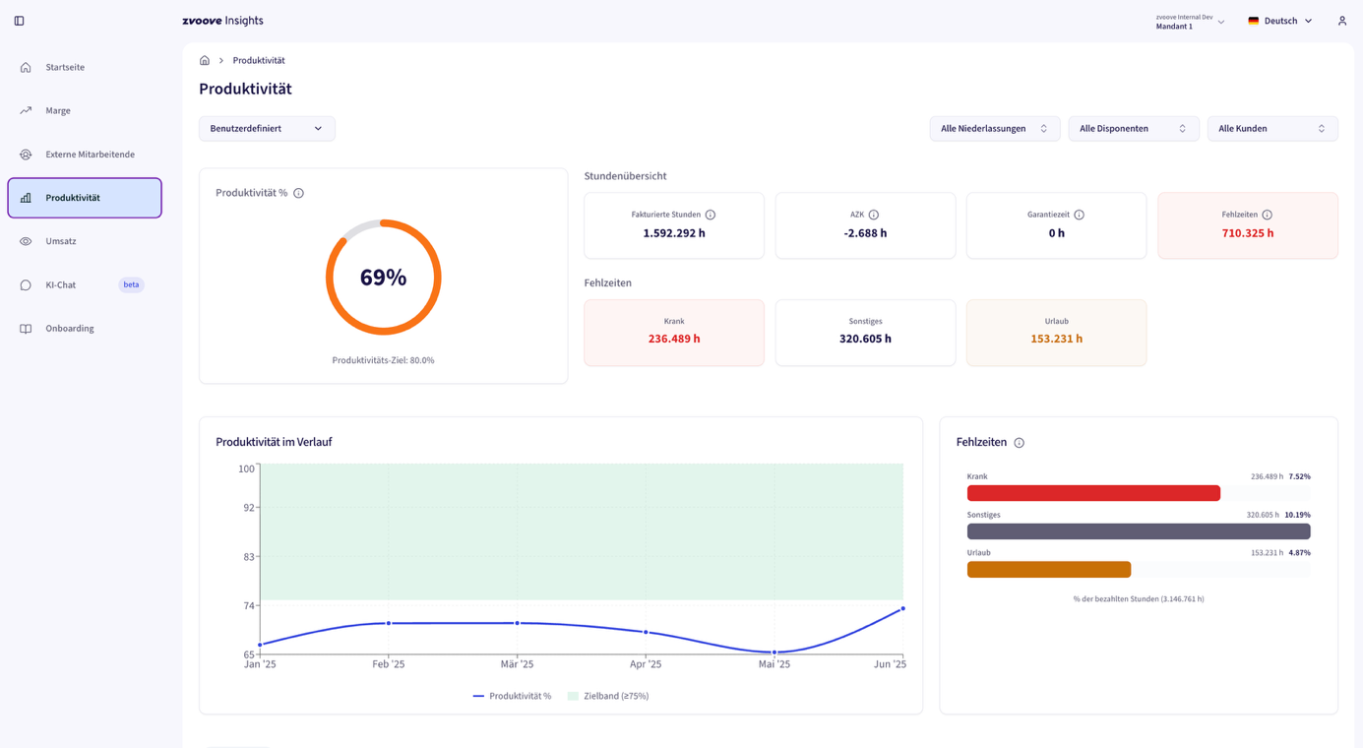Click the red Krank bar in Fehlzeiten
The image size is (1363, 748).
click(x=1092, y=493)
